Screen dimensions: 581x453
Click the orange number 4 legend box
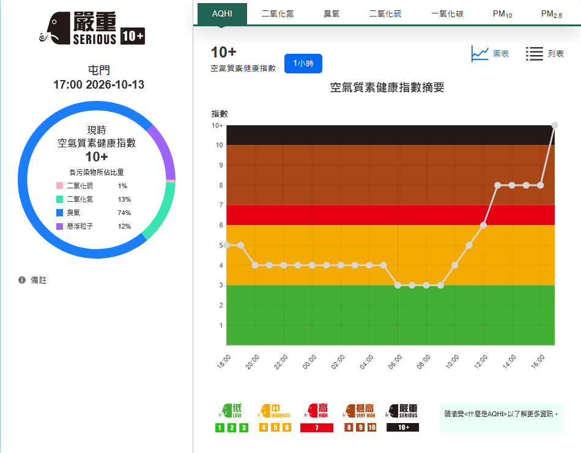tap(264, 427)
